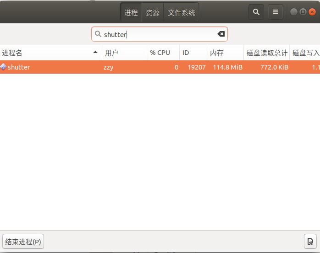The width and height of the screenshot is (320, 253).
Task: Click the 结束进程(P) button
Action: click(x=23, y=242)
